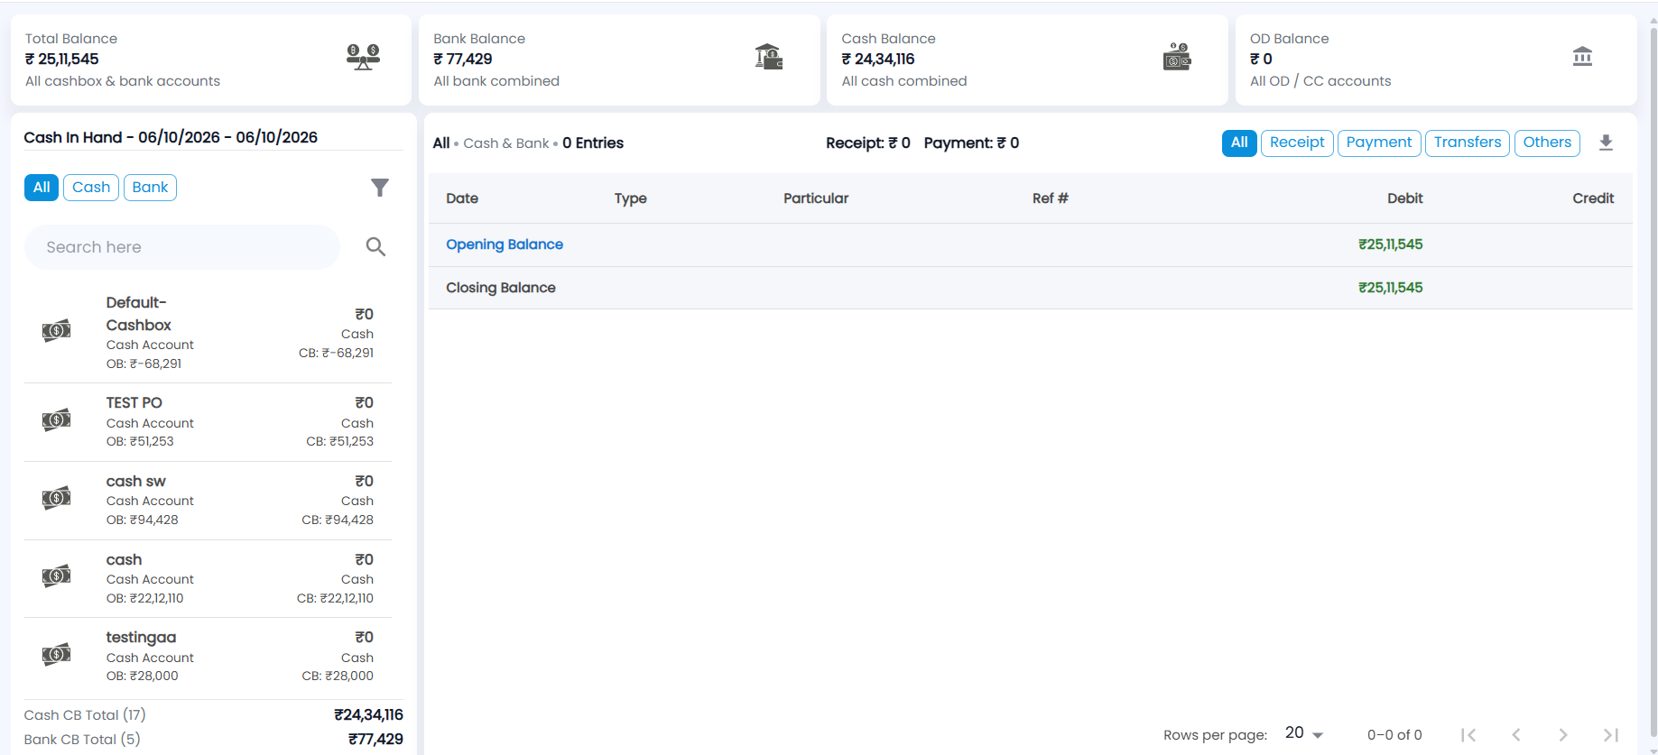Open the Opening Balance link

505,244
